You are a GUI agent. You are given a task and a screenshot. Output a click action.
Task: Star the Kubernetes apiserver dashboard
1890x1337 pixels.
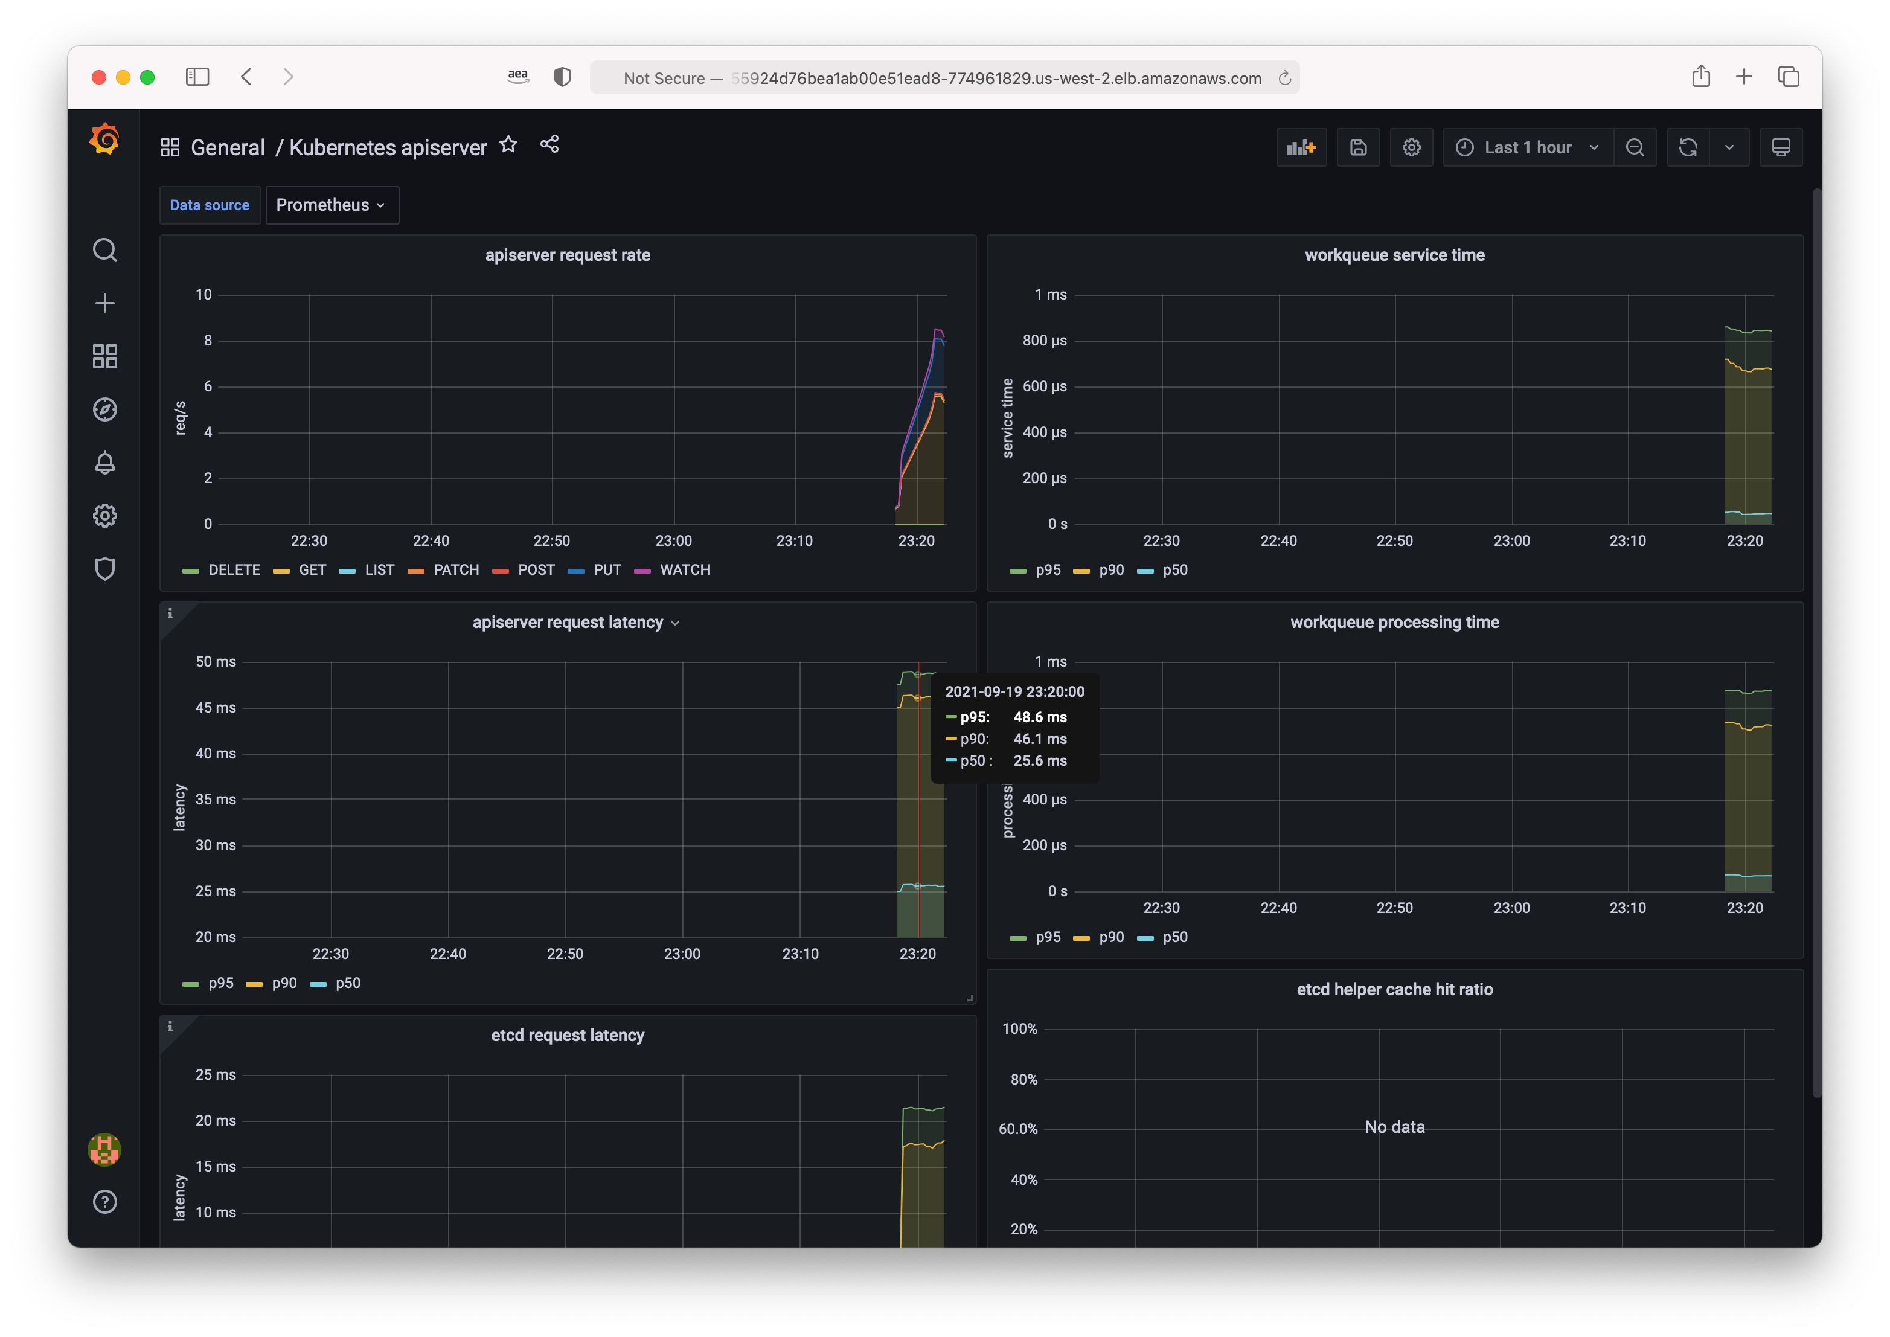coord(508,144)
